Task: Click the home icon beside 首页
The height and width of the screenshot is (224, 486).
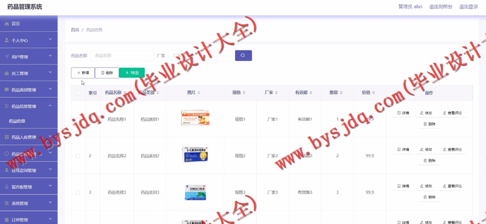Action: (x=7, y=24)
